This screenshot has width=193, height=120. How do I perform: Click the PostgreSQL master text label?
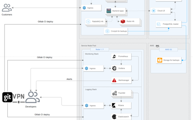coord(171,24)
